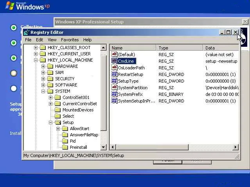Click the values pane horizontal scroll thumb
The image size is (250, 187).
pos(152,147)
